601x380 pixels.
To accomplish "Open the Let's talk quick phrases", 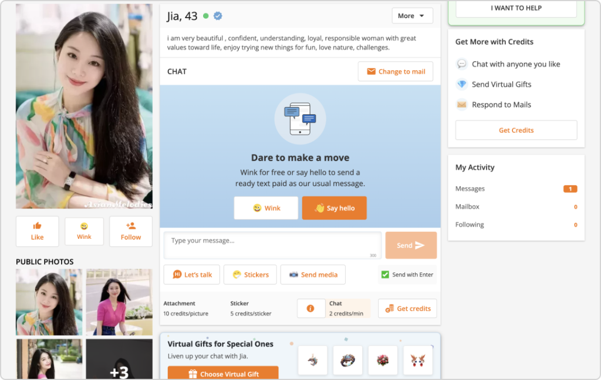I will [192, 275].
